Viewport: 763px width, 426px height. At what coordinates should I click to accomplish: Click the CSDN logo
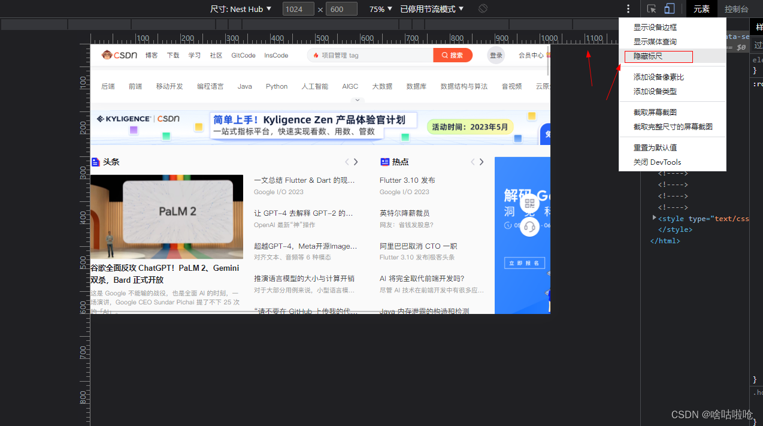tap(119, 55)
